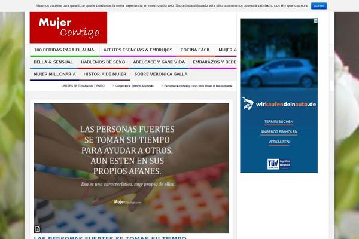
Task: Open the Bella & Sensual section
Action: [x=53, y=62]
